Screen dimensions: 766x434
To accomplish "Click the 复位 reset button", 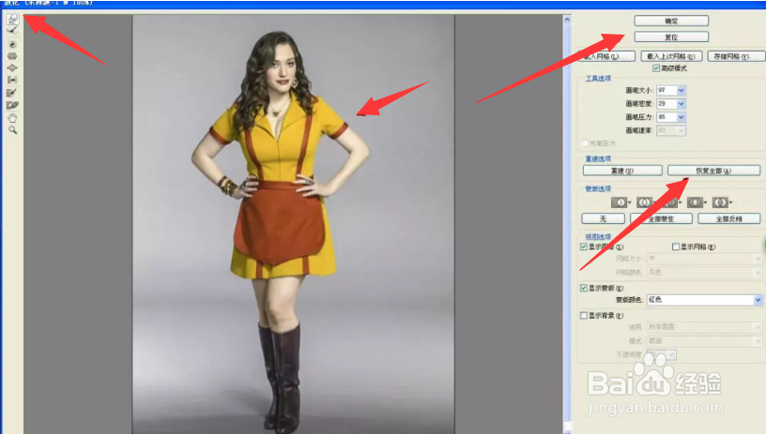I will click(x=671, y=37).
